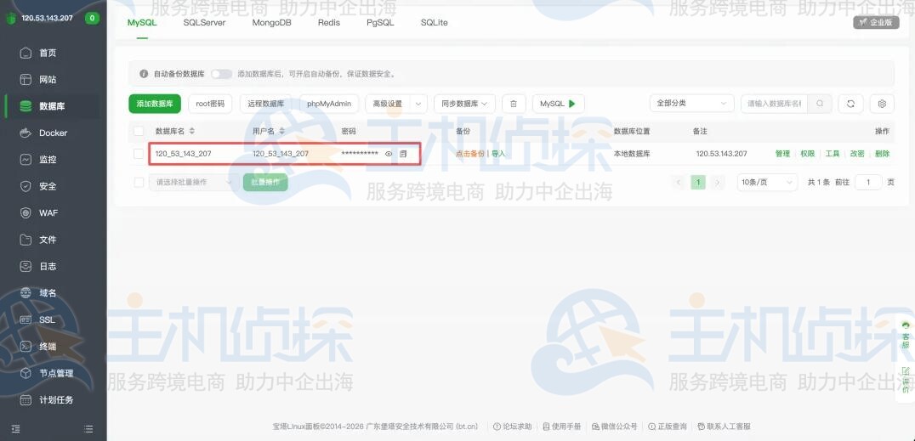
Task: Click the 远程数据库 button
Action: 265,104
